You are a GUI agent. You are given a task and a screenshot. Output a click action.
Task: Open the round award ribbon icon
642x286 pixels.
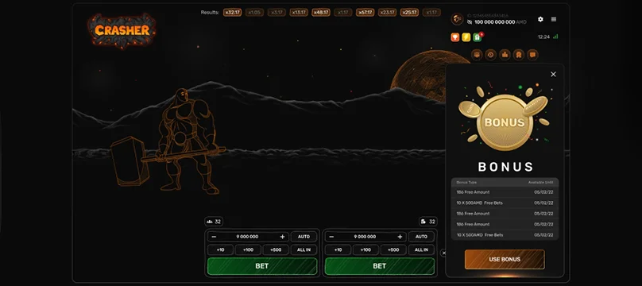(x=519, y=54)
